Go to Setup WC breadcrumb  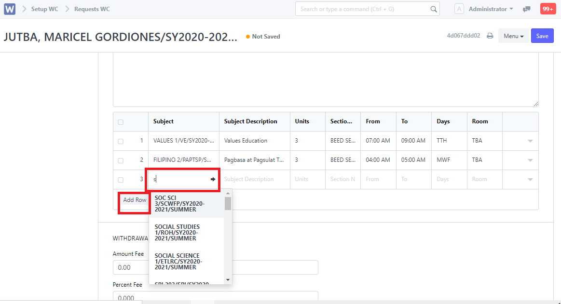coord(45,9)
